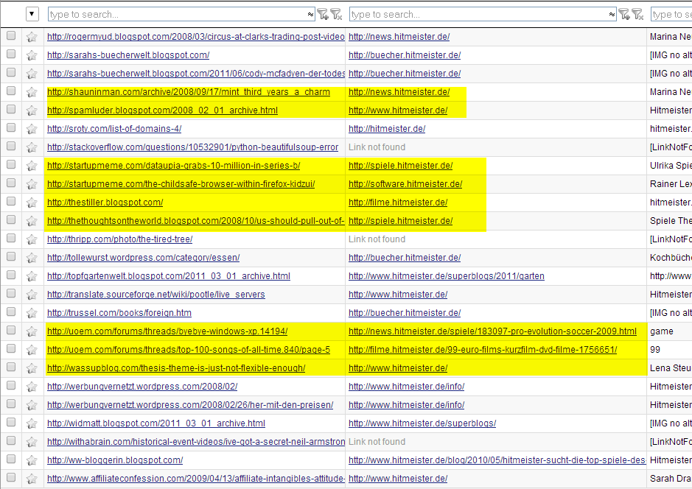692x489 pixels.
Task: Star the translate.sourceforge.net row
Action: pos(32,295)
